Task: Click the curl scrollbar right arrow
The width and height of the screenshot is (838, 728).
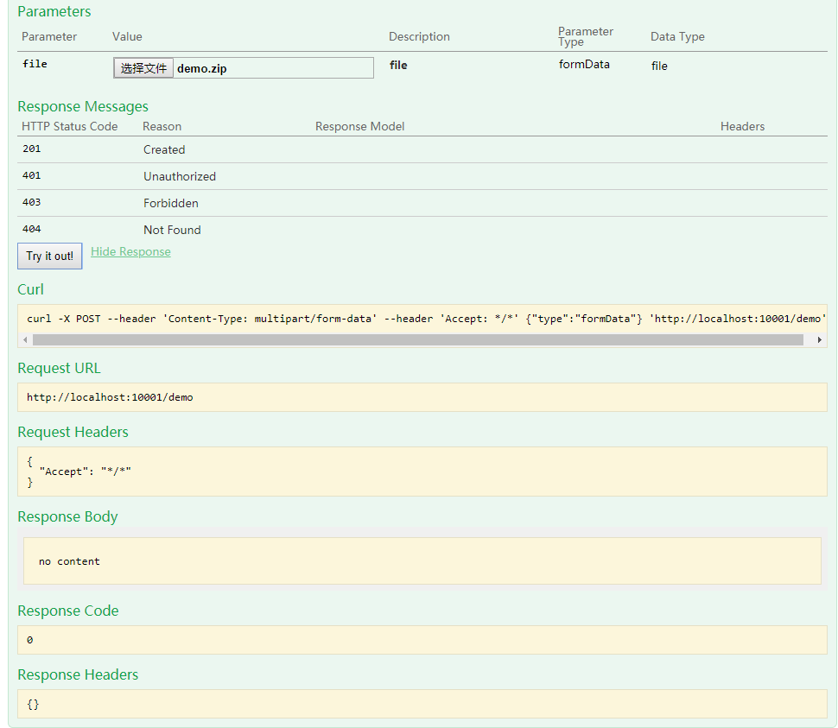Action: (819, 339)
